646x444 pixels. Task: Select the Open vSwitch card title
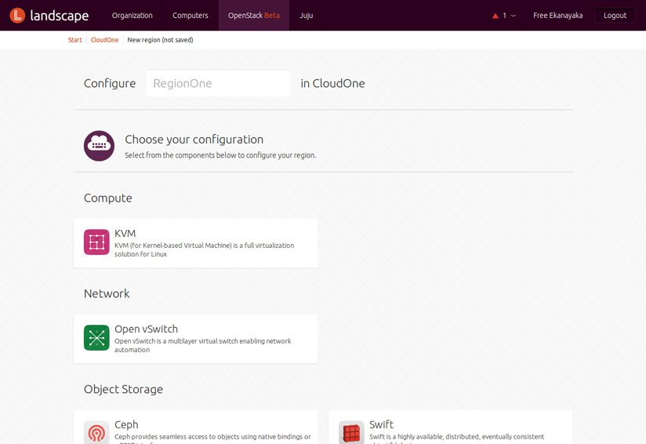coord(147,329)
